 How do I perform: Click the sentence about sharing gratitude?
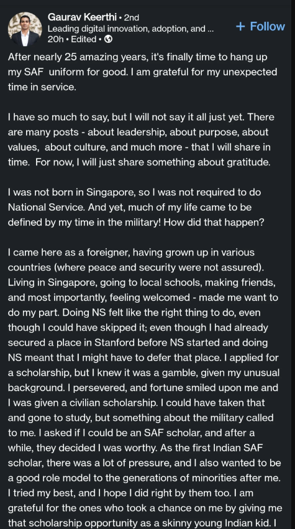153,162
